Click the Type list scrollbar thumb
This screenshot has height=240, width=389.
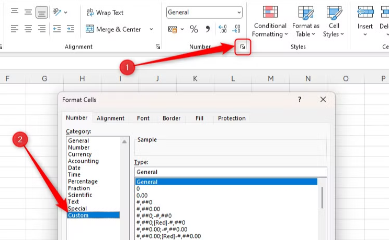(322, 198)
